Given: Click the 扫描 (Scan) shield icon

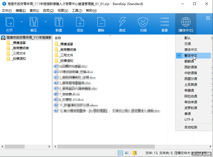Looking at the screenshot, I should (143, 24).
